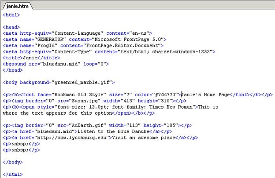Click 'Visit an awesome place' link text
275x178 pixels.
point(144,138)
